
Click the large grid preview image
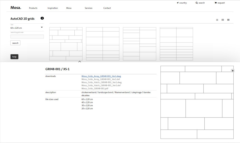coord(197,102)
